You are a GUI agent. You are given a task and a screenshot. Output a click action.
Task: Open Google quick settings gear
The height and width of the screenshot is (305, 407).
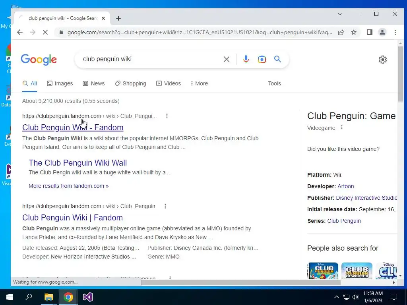point(383,60)
